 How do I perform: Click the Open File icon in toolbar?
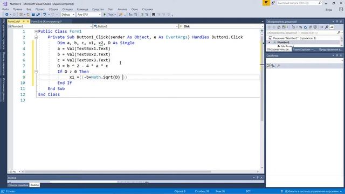[x=28, y=15]
